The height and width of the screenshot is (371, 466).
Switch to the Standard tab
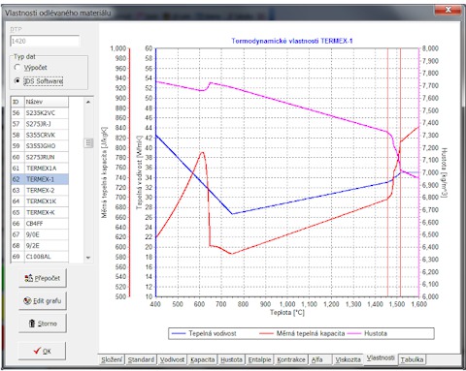[141, 359]
